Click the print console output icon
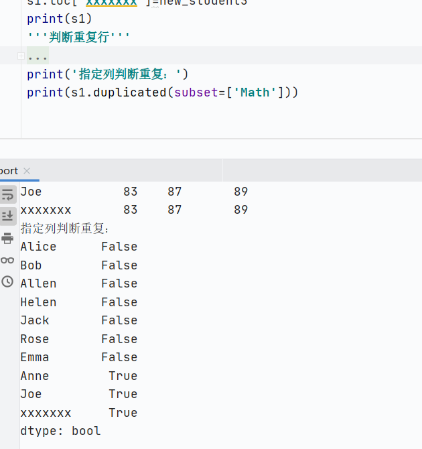 coord(7,239)
